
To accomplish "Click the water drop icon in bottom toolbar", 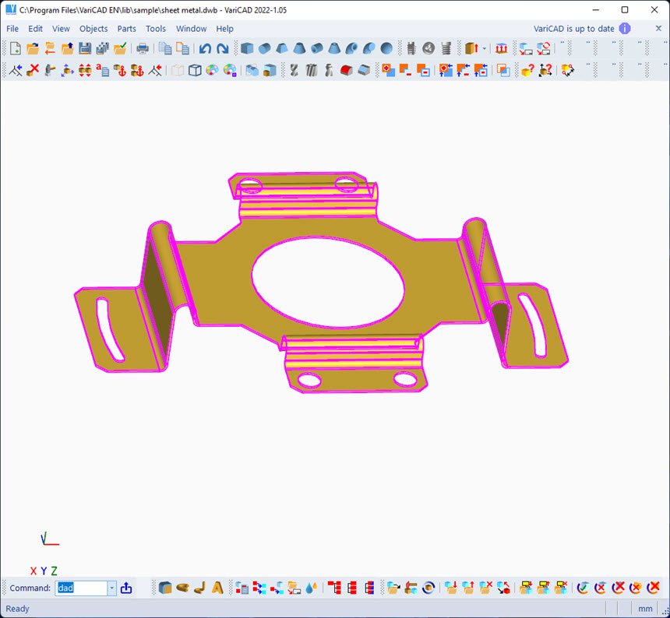I will [312, 588].
